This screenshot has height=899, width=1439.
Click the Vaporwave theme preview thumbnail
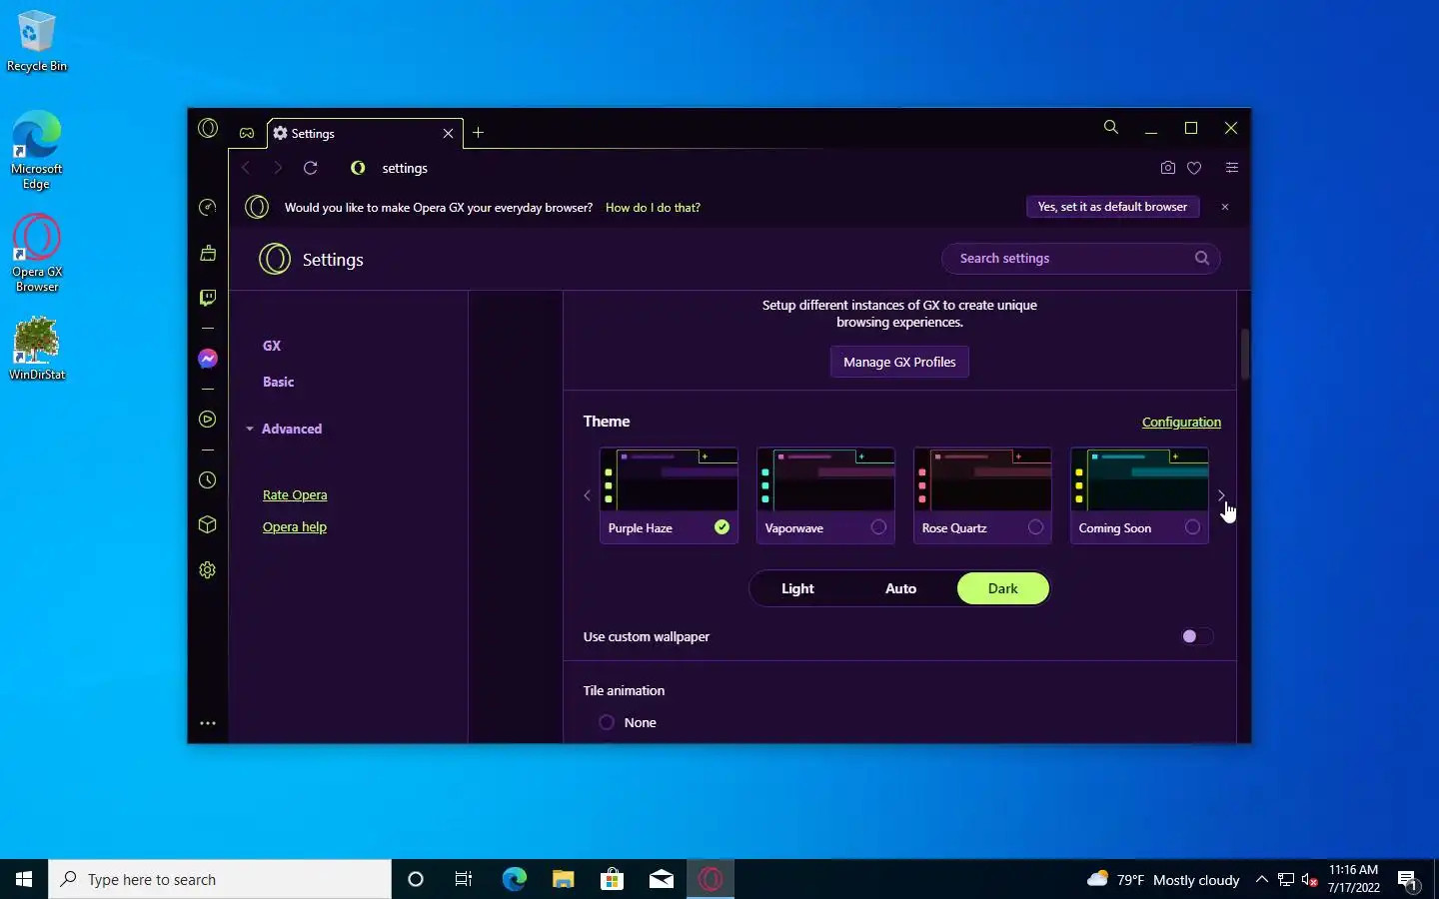(x=825, y=480)
